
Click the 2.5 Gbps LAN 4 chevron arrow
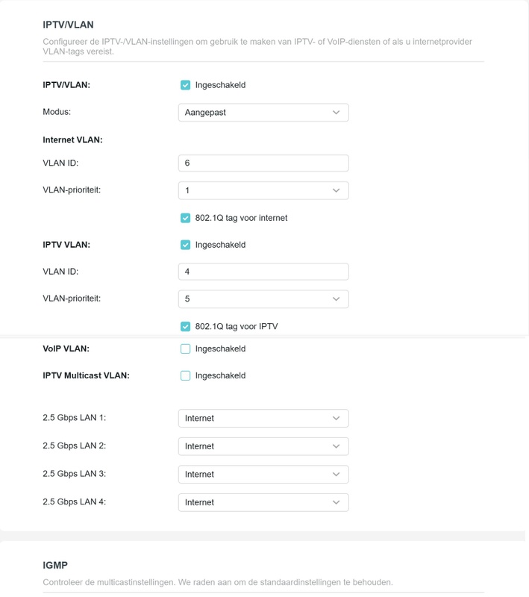click(336, 502)
